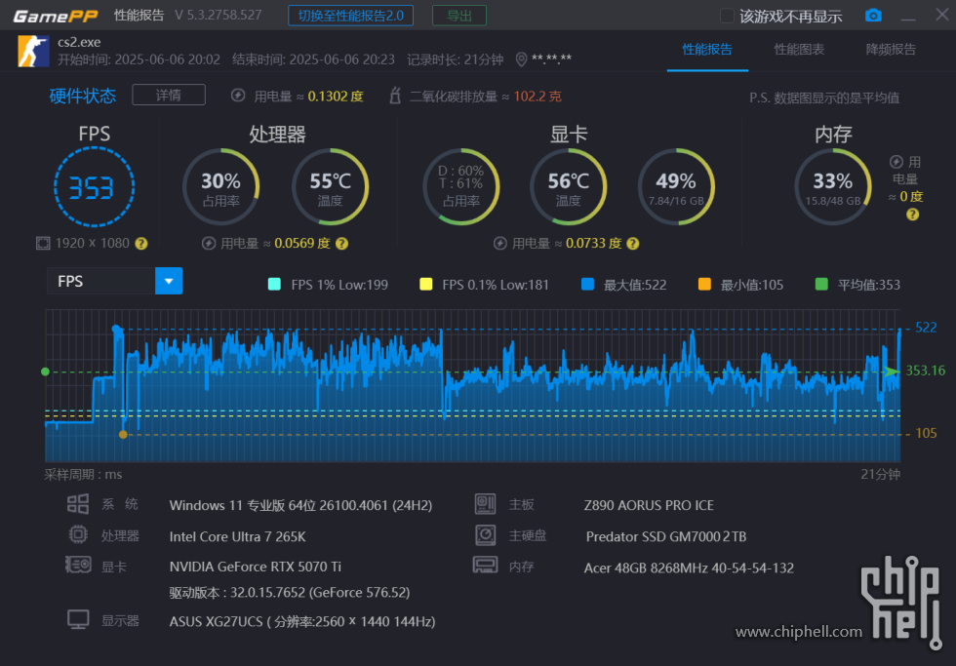Click the CO2 emission bottle icon
The image size is (956, 666).
[x=395, y=96]
